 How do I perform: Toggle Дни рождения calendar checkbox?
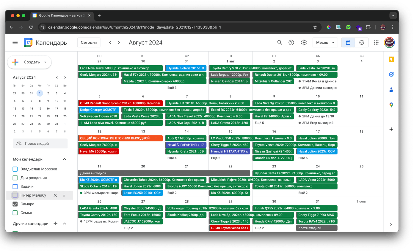tap(15, 178)
